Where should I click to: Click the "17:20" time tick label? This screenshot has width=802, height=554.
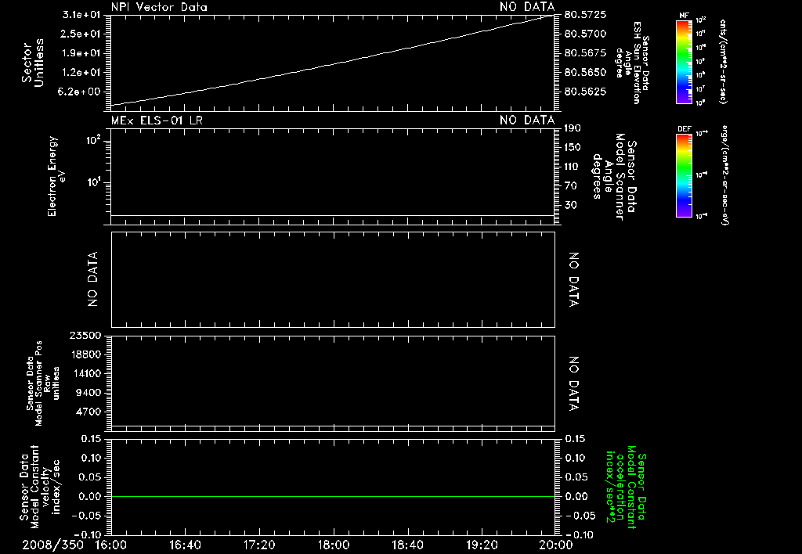pos(259,545)
